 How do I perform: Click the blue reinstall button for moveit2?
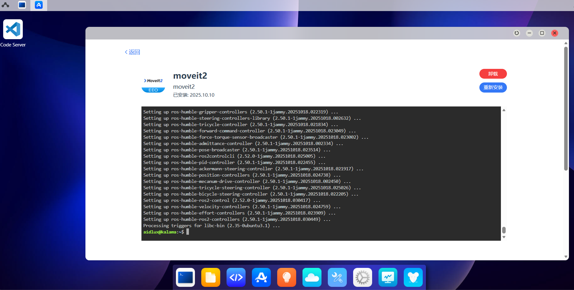coord(493,88)
